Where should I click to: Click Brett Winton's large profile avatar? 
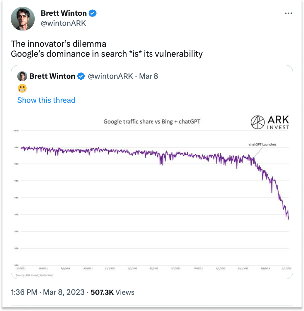click(x=23, y=19)
